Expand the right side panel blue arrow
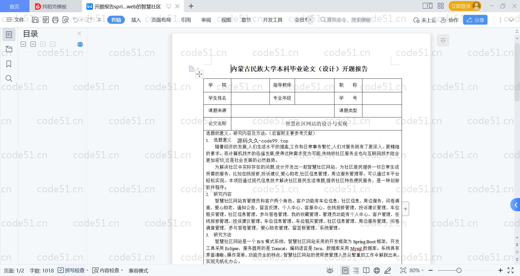Screen dimensions: 520x276 (515, 205)
